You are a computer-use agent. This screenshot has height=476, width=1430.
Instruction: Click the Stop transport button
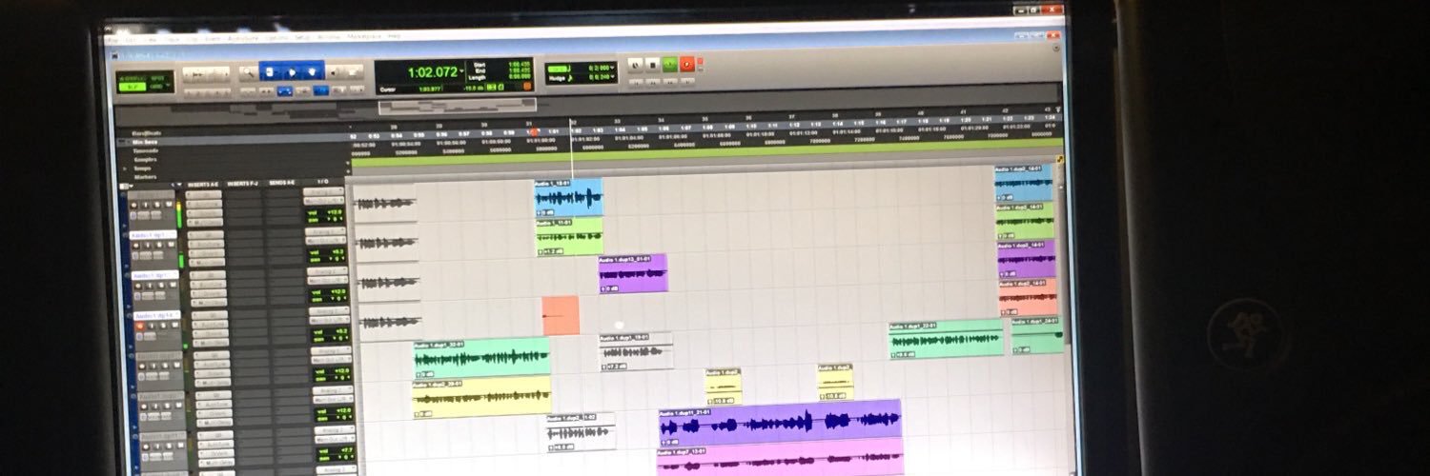click(653, 64)
